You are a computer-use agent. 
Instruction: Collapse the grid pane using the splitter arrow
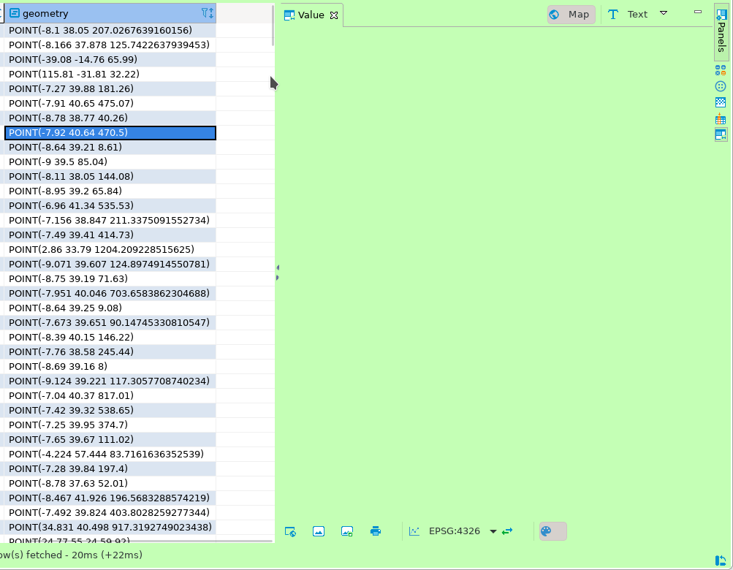[x=277, y=268]
